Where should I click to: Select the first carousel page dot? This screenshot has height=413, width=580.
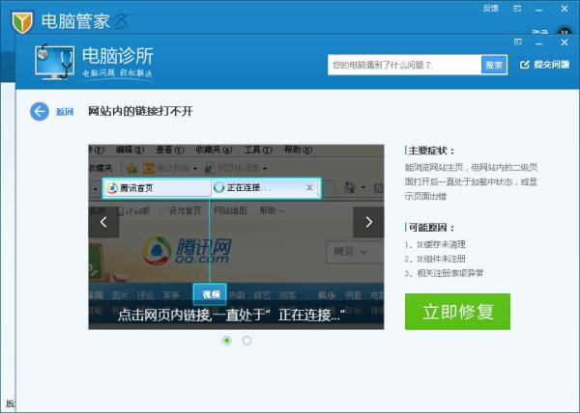[227, 341]
